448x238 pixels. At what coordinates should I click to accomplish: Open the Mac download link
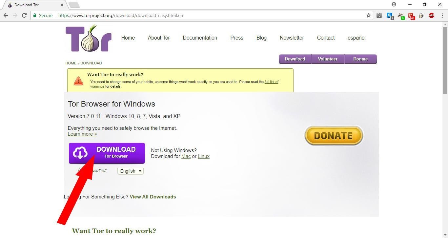(x=186, y=156)
